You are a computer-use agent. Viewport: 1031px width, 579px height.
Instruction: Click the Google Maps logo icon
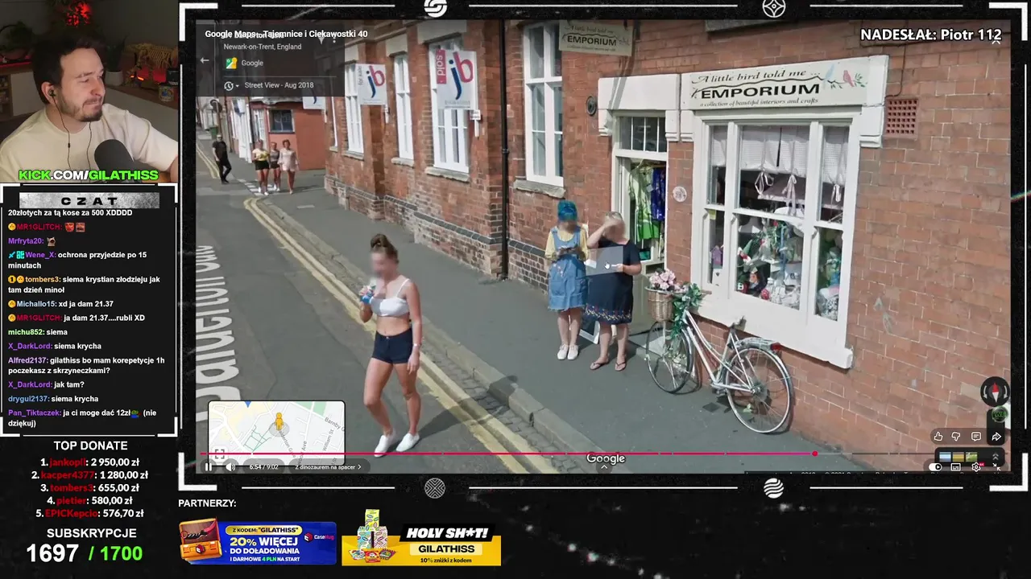point(230,63)
